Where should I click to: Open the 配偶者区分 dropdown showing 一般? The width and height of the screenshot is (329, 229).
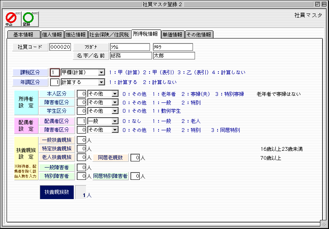pyautogui.click(x=103, y=121)
